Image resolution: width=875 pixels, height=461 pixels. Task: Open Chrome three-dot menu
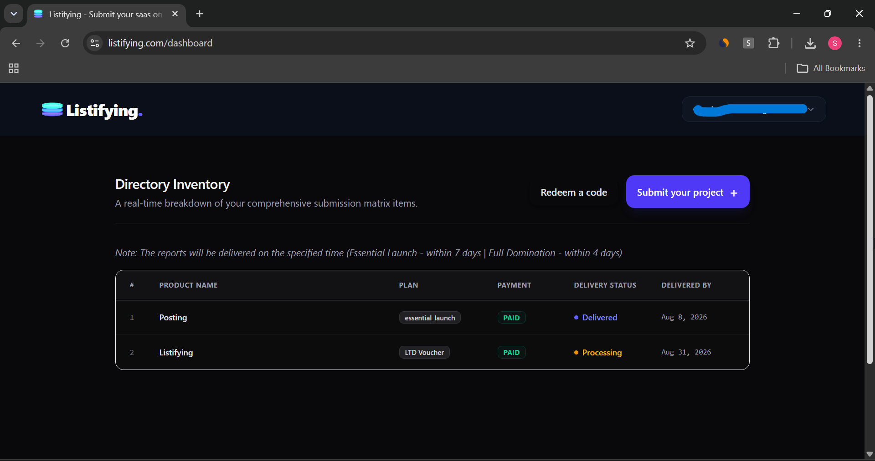[x=860, y=43]
